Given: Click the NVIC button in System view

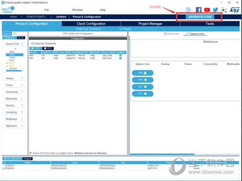Looking at the screenshot, I should click(143, 87).
